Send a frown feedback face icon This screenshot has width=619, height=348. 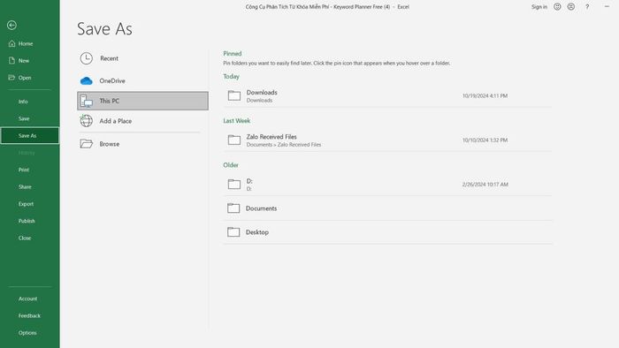coord(571,7)
